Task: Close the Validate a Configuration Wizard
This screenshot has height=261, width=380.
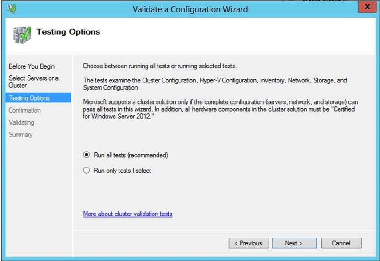Action: [x=368, y=7]
